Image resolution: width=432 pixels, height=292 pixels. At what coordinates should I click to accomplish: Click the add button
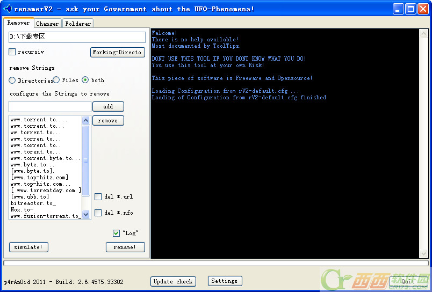click(x=109, y=106)
